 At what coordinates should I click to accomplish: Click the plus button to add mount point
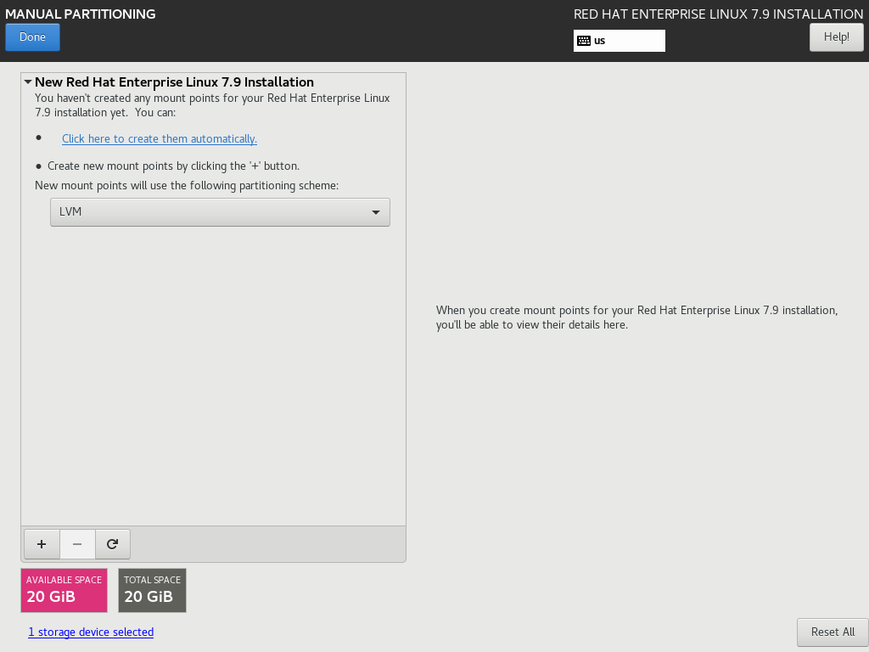coord(42,544)
